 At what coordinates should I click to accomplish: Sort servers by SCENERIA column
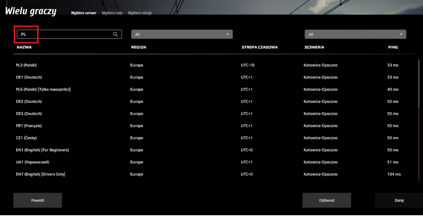click(314, 47)
